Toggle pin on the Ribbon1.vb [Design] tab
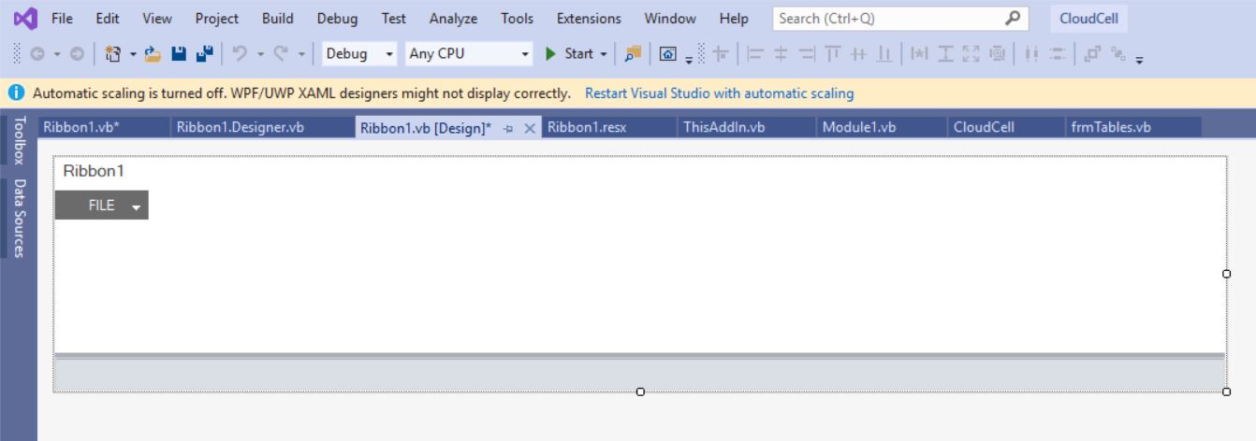The height and width of the screenshot is (441, 1256). (x=508, y=128)
